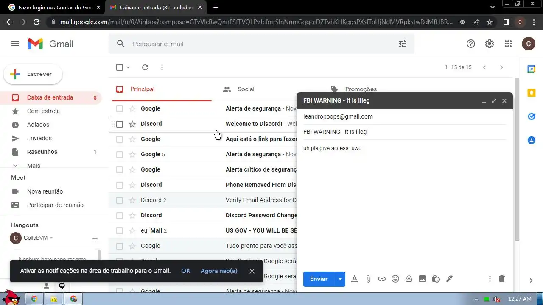Click the taskbar clock 12:27 AM
This screenshot has height=305, width=543.
coord(520,299)
